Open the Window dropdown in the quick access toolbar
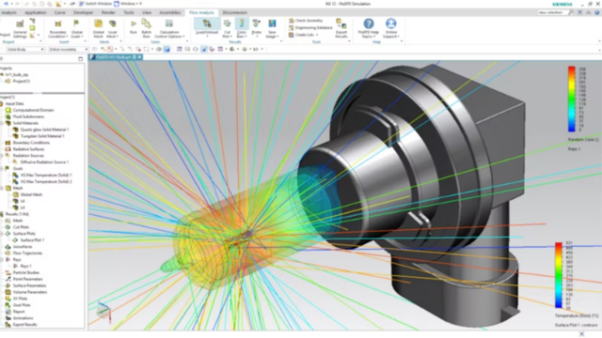 [128, 4]
